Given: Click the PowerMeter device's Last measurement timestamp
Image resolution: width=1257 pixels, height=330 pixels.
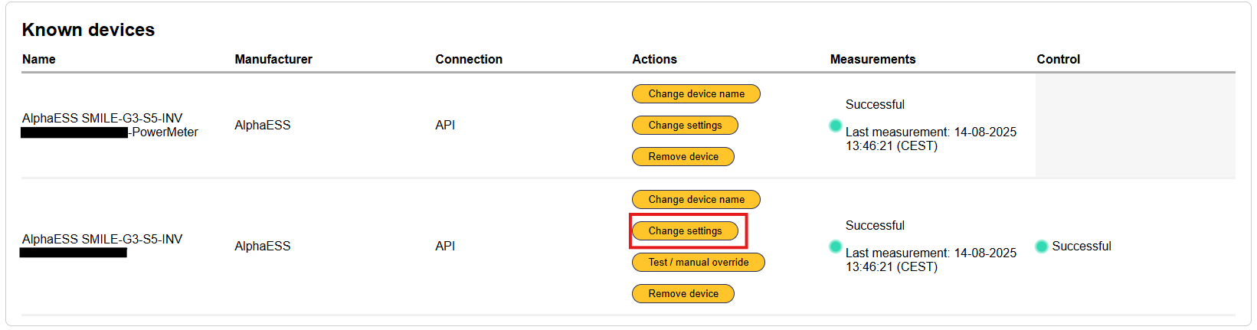Looking at the screenshot, I should point(930,139).
